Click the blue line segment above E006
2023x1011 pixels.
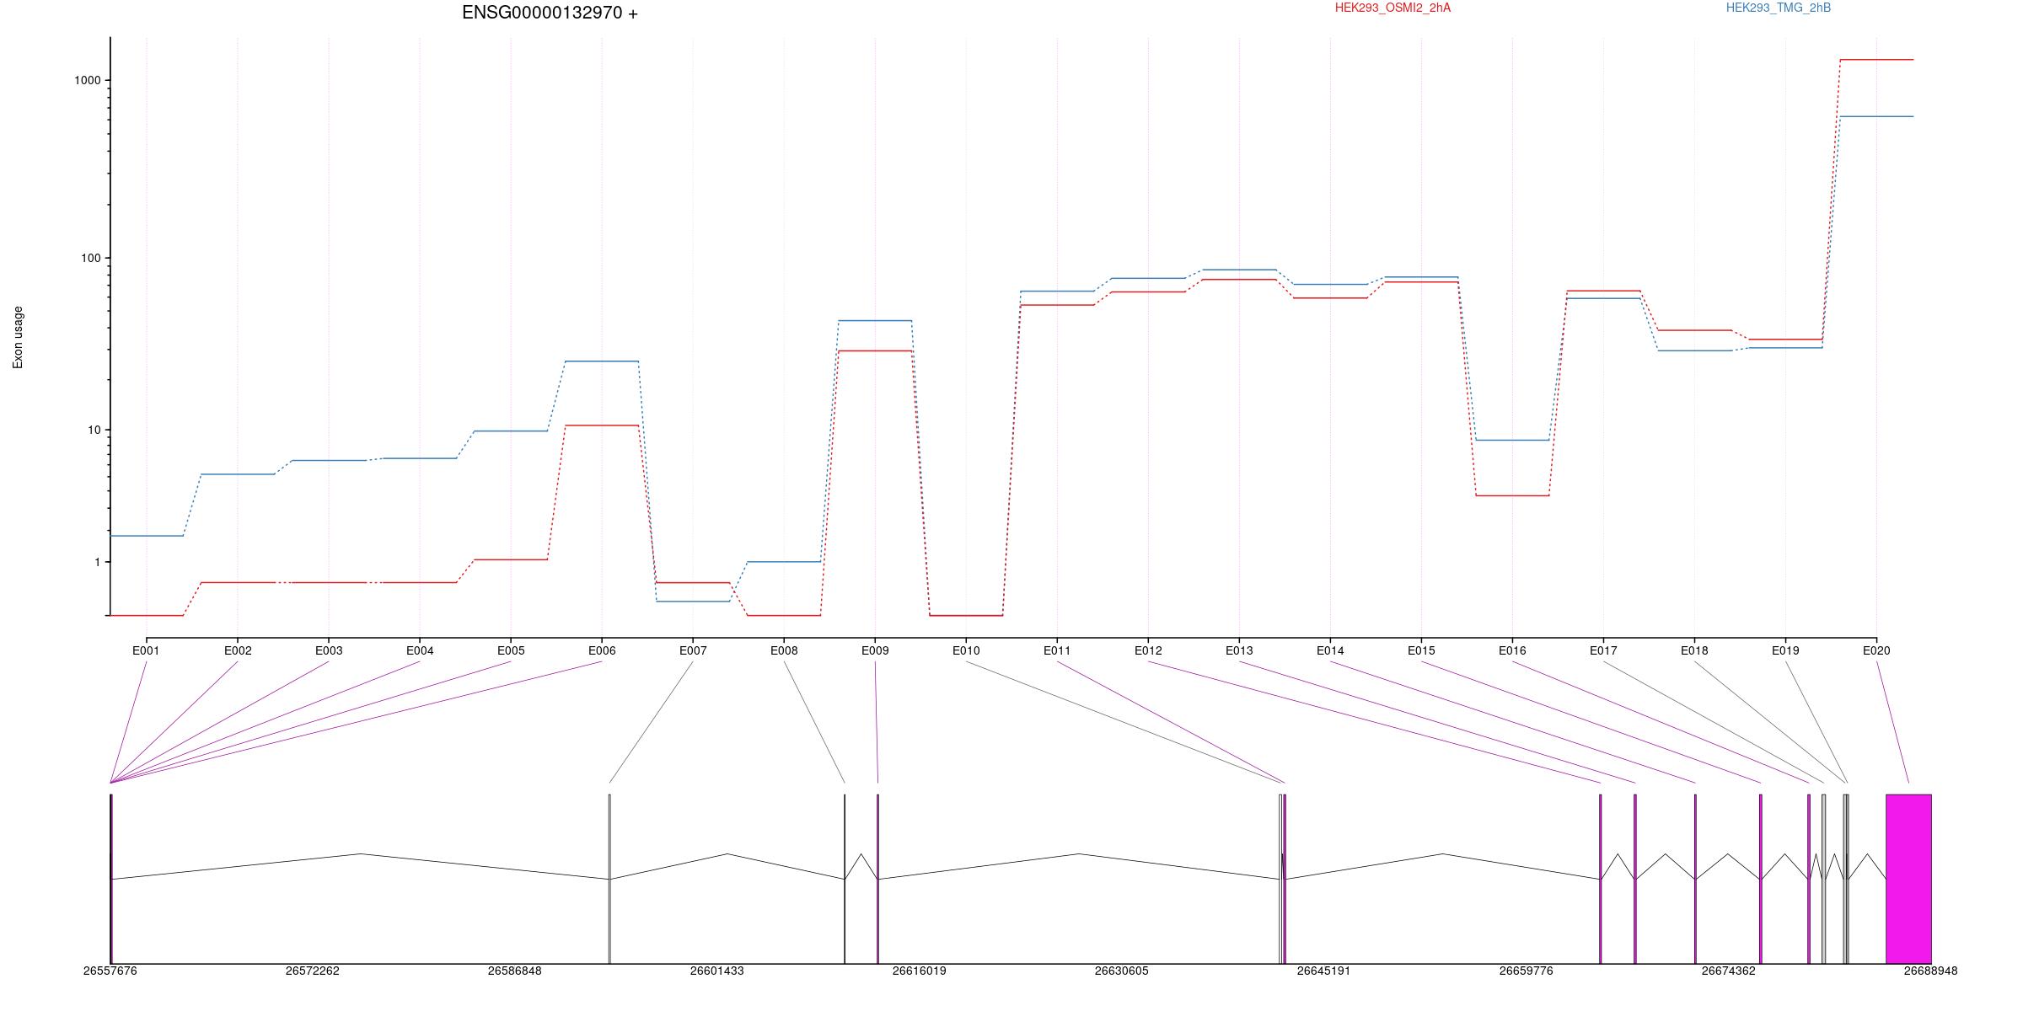(602, 361)
